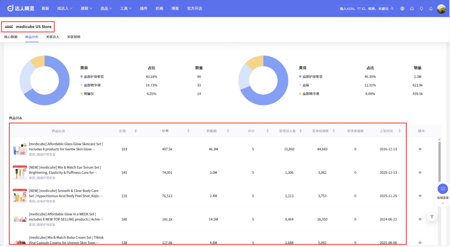
Task: Select the 商品分布 tab
Action: [x=32, y=37]
